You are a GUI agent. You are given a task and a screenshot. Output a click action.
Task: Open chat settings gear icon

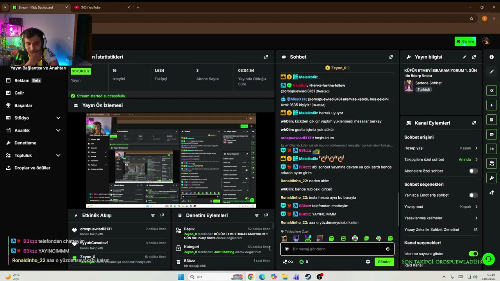click(x=368, y=262)
